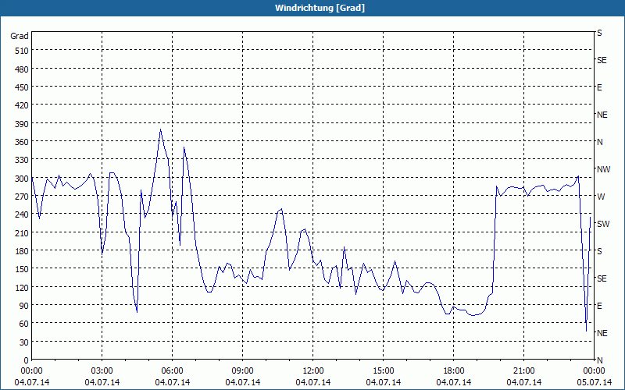
Task: Click the 15:00 time label
Action: pos(383,371)
